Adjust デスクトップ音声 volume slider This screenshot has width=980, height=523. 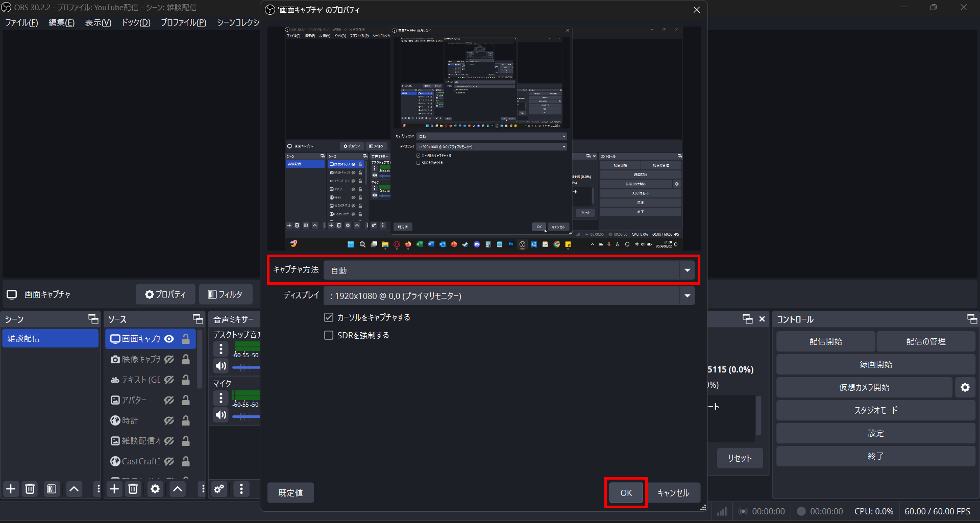pyautogui.click(x=246, y=367)
